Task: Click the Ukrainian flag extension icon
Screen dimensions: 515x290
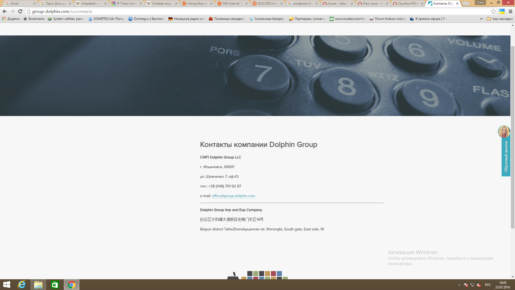Action: pos(502,11)
